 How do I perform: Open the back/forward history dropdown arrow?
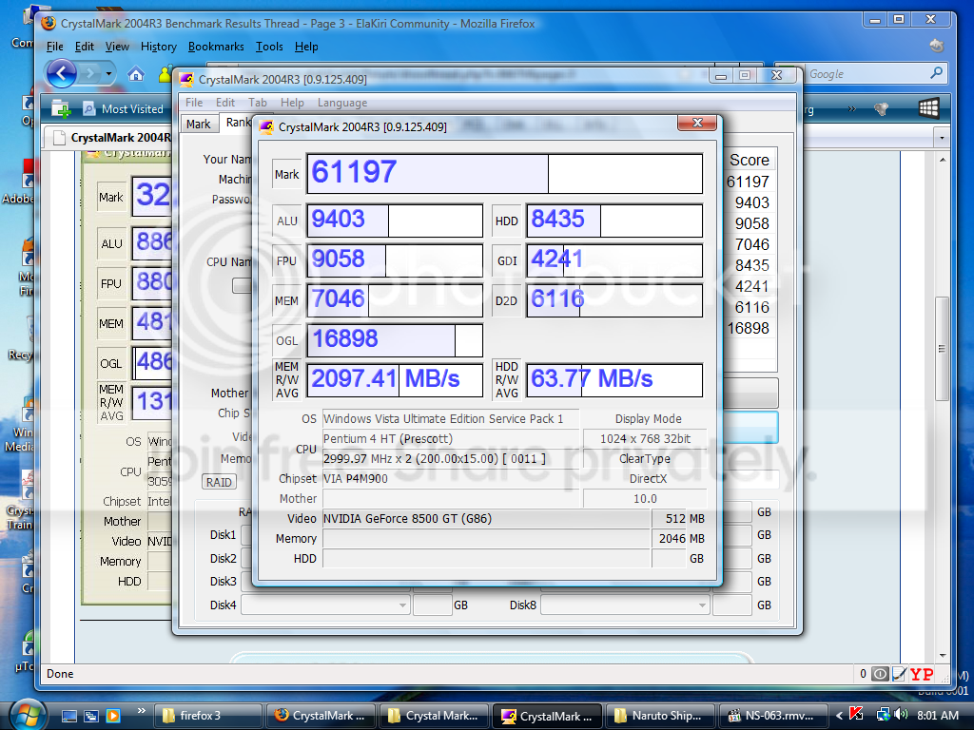108,74
